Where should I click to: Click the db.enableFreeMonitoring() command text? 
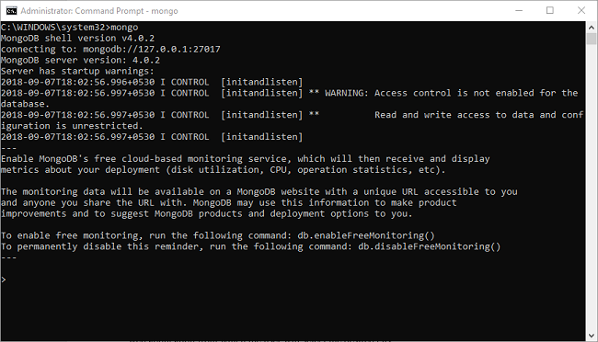click(366, 235)
